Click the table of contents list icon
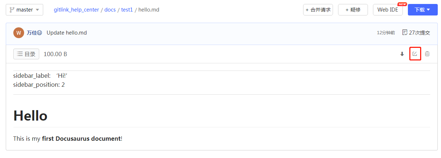This screenshot has height=158, width=441. coord(20,54)
